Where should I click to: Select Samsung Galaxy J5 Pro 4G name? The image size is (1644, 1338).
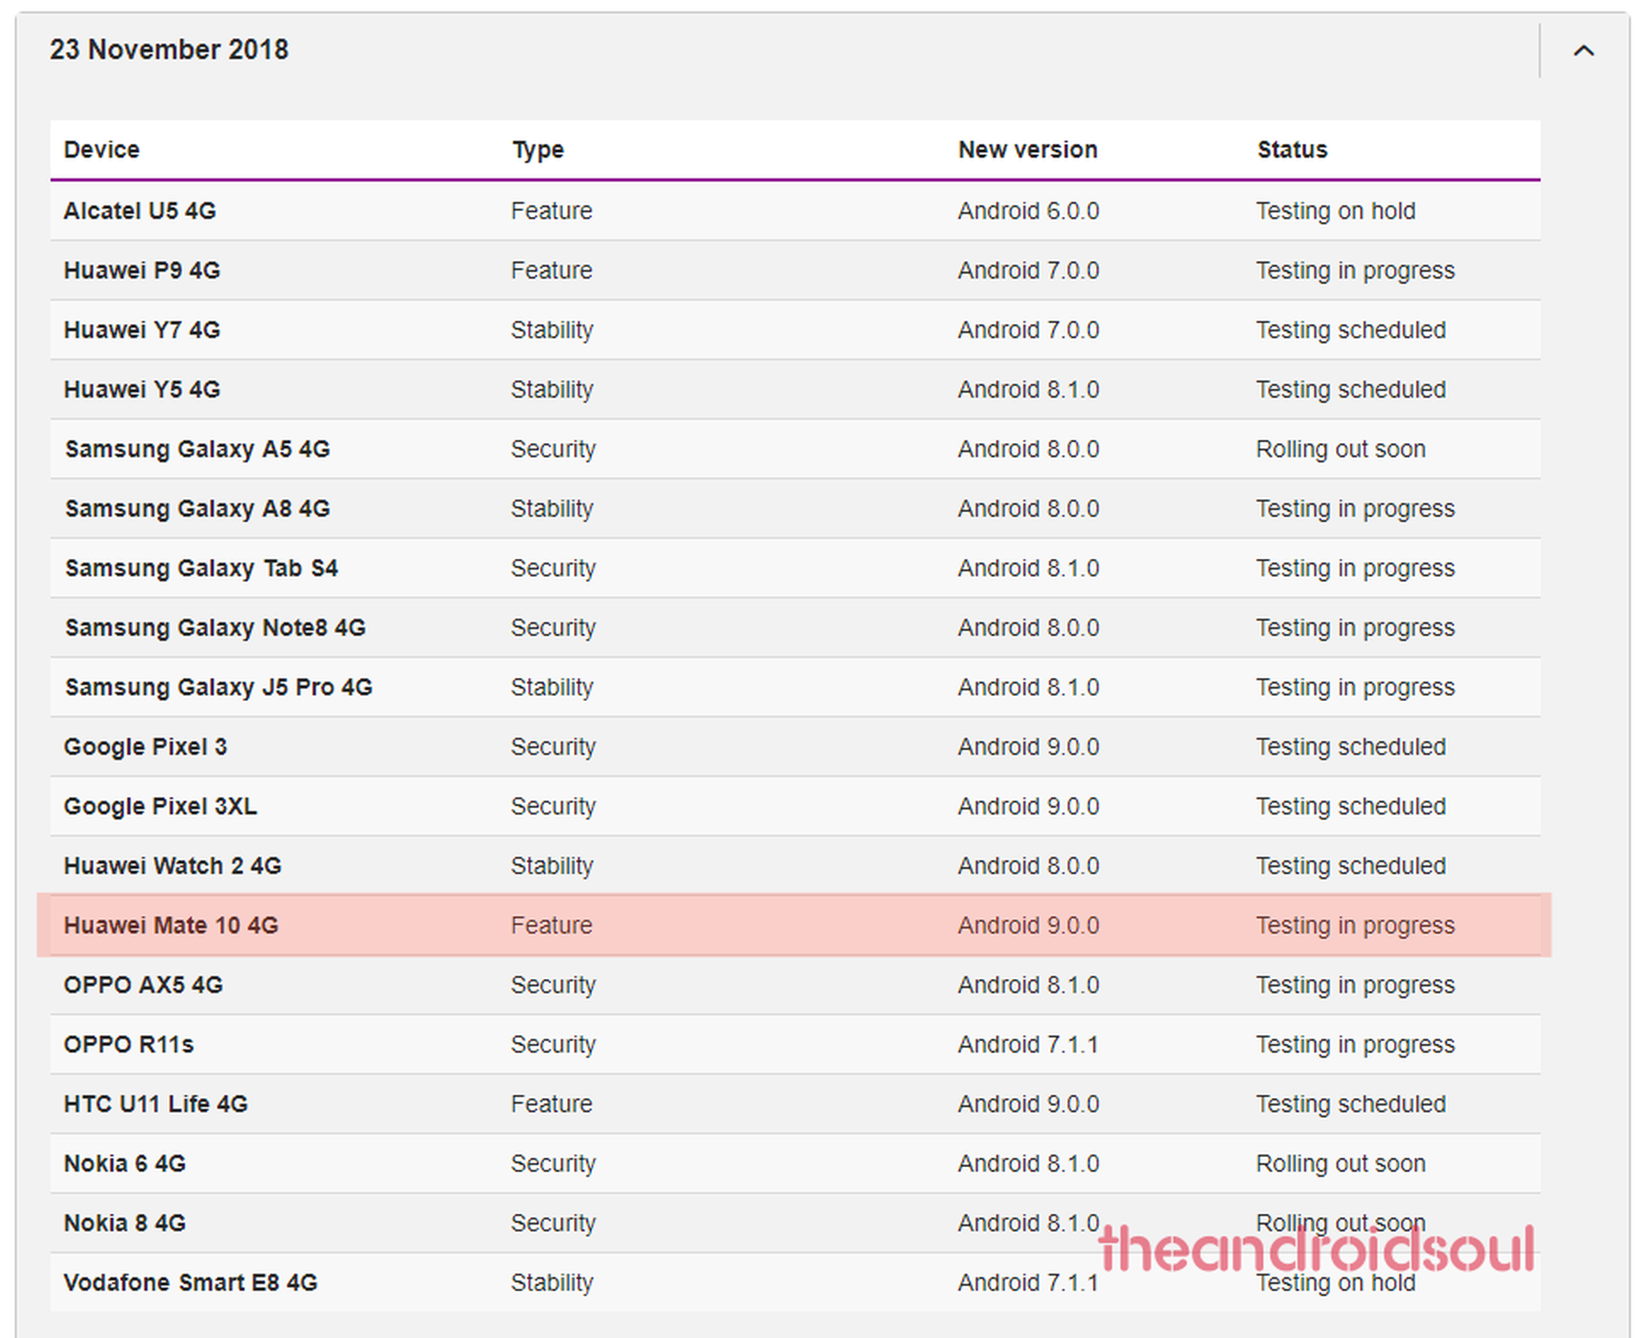(219, 687)
